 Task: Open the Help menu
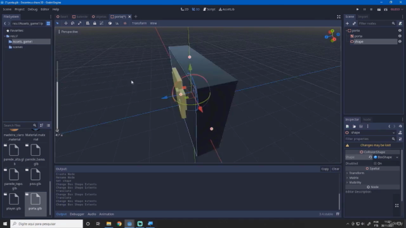point(56,9)
